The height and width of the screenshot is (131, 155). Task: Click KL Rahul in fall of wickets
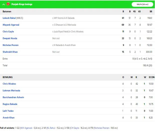[x=51, y=128]
